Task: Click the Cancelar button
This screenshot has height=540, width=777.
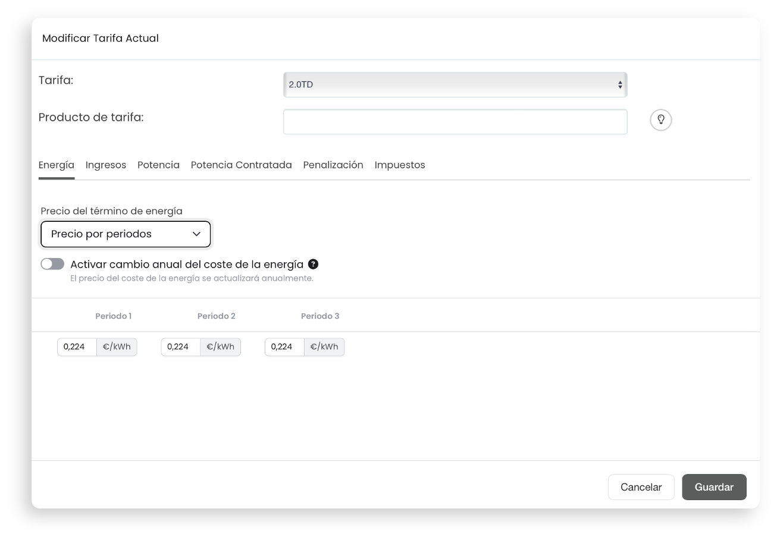Action: (x=641, y=487)
